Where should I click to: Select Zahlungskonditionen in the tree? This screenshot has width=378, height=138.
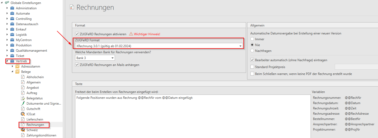(x=41, y=135)
